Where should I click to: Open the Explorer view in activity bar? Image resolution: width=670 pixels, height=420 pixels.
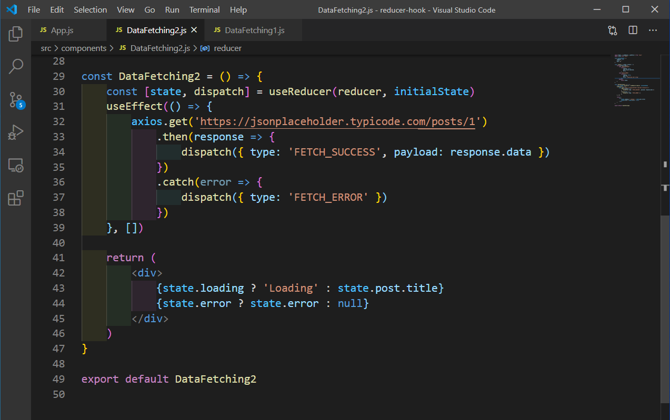[16, 34]
